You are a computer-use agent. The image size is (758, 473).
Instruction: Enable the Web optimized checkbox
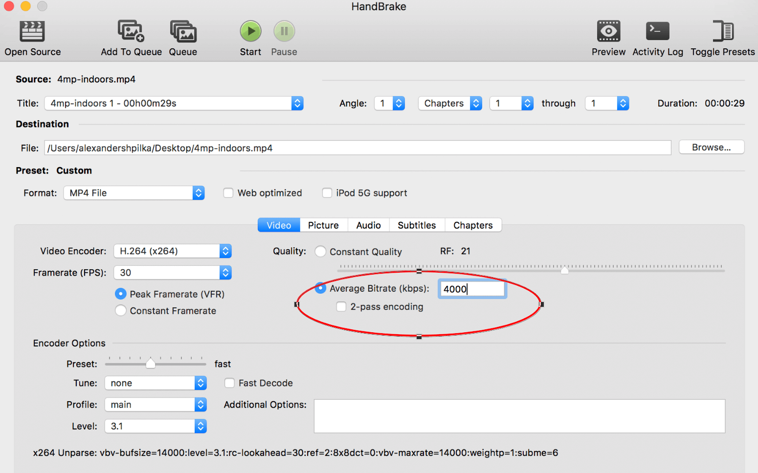pyautogui.click(x=228, y=193)
